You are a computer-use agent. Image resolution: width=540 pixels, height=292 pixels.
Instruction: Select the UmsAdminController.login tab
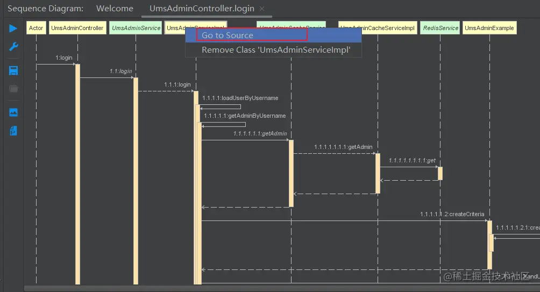click(x=202, y=8)
